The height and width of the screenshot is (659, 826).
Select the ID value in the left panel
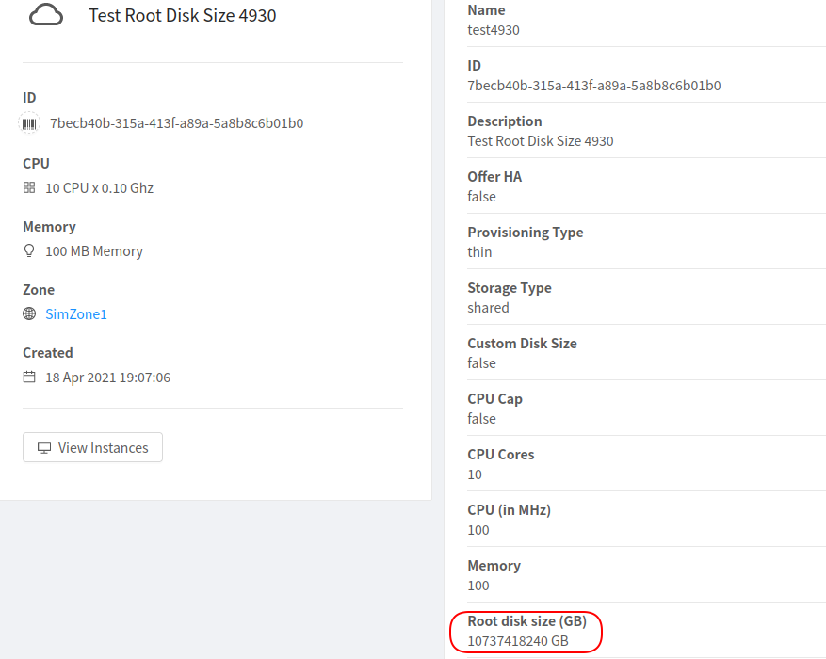176,123
